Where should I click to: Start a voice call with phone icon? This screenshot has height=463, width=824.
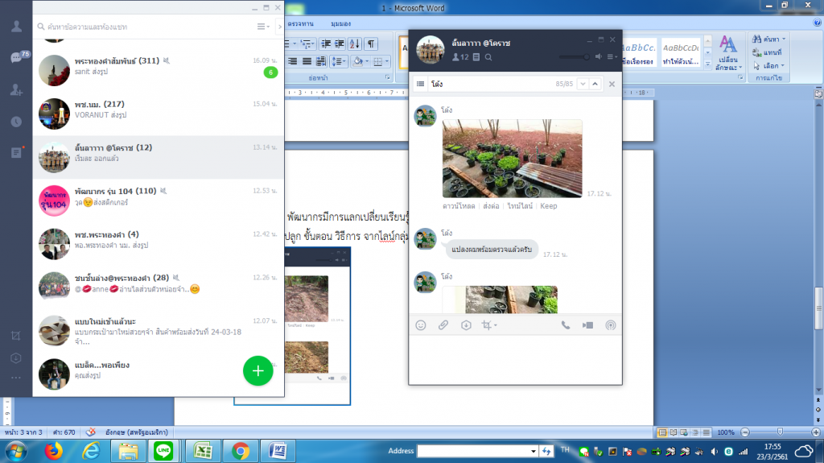point(566,325)
